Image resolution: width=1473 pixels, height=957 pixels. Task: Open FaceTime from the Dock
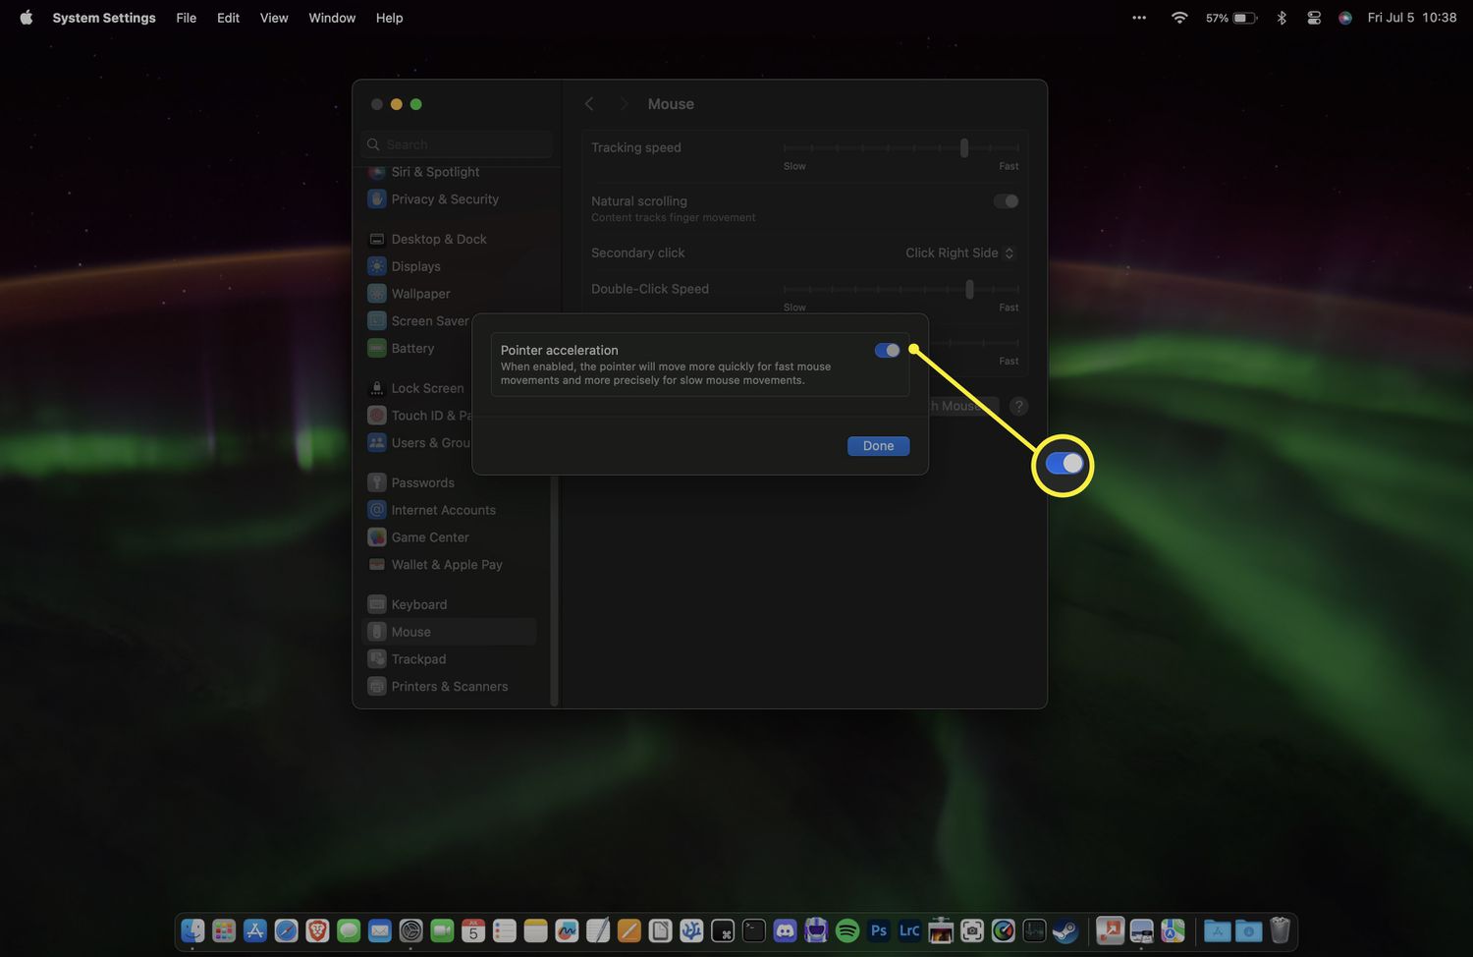click(442, 930)
